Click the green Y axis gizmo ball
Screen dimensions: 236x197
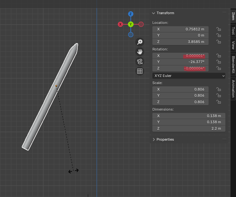pyautogui.click(x=131, y=24)
